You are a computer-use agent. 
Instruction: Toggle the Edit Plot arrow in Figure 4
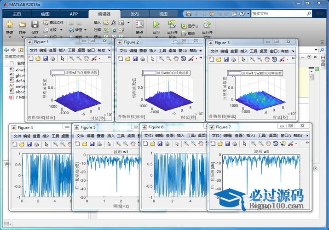(46, 144)
